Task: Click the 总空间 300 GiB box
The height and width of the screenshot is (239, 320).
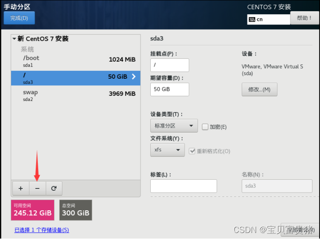Action: coord(76,210)
